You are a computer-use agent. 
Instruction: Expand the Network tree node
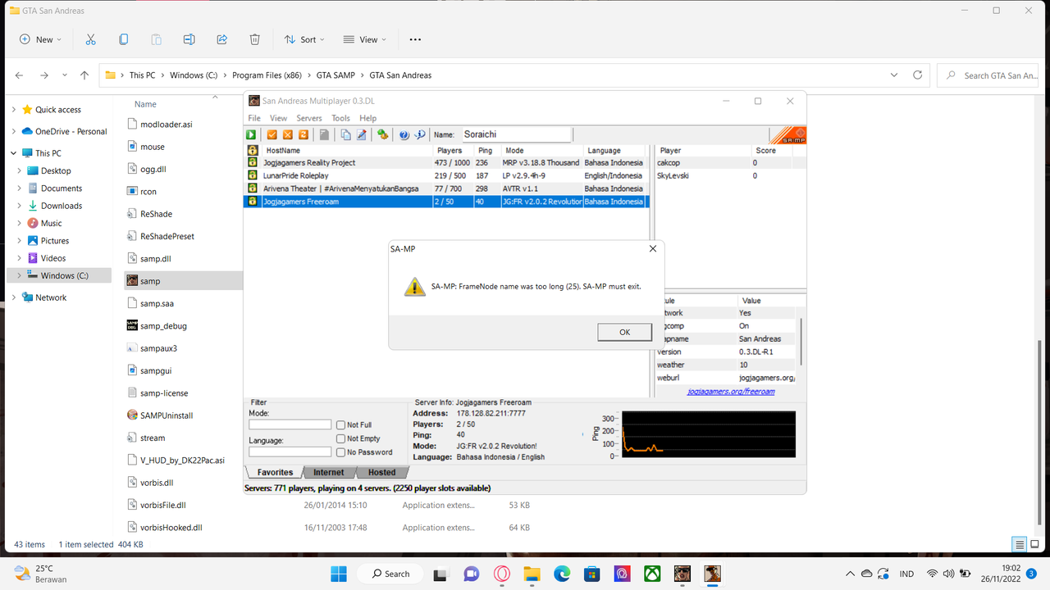pos(14,297)
